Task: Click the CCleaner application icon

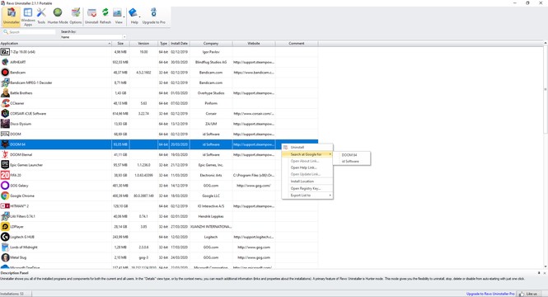Action: [5, 103]
